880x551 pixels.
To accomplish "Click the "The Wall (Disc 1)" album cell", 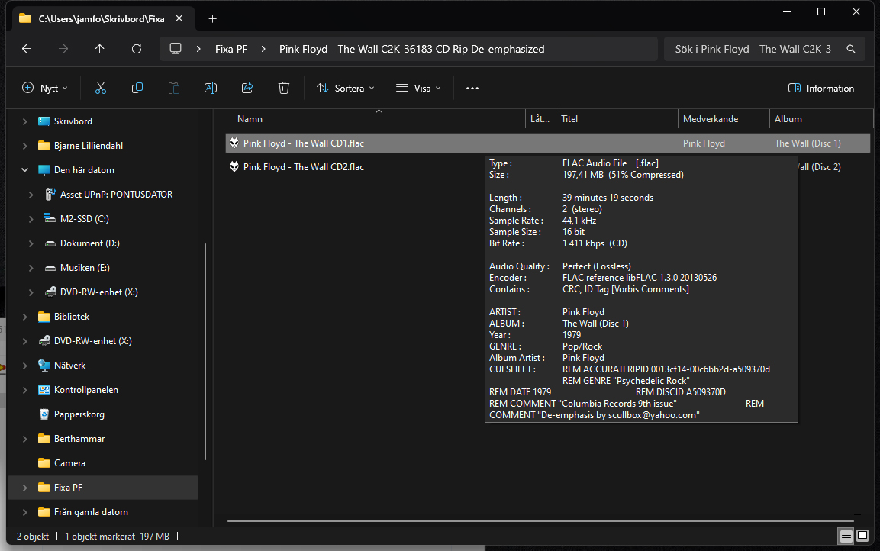I will (x=807, y=143).
